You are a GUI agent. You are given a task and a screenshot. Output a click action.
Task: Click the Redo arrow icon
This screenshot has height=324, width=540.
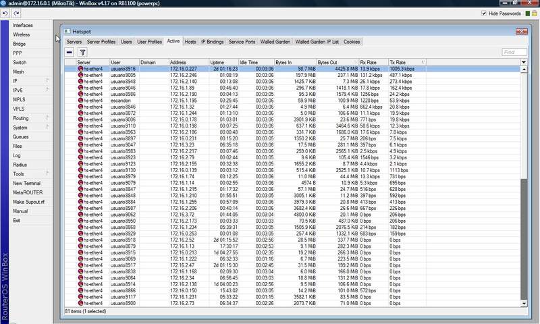(16, 13)
